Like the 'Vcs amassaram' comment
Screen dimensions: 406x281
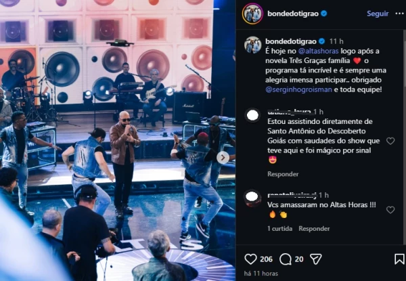pos(390,210)
